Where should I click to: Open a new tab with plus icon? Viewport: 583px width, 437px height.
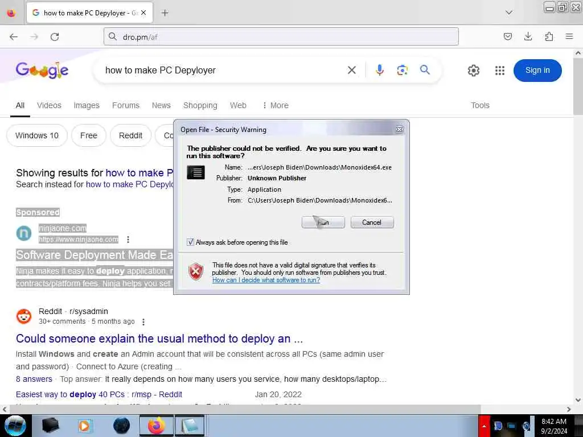[165, 13]
